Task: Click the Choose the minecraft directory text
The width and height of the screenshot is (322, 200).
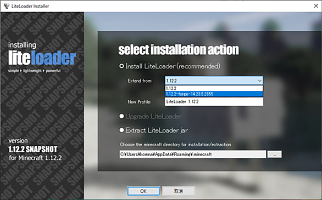Action: [175, 145]
